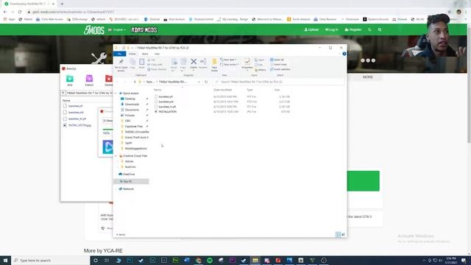Open the View ribbon tab
This screenshot has height=265, width=471.
pyautogui.click(x=157, y=54)
